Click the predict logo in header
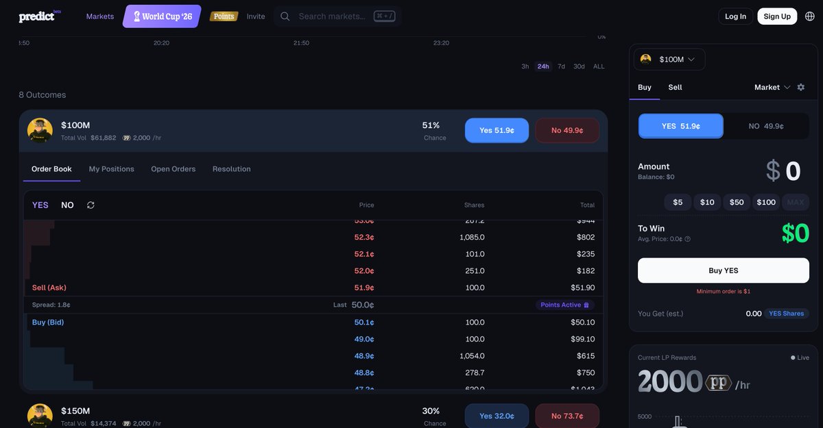This screenshot has width=823, height=428. (x=40, y=16)
